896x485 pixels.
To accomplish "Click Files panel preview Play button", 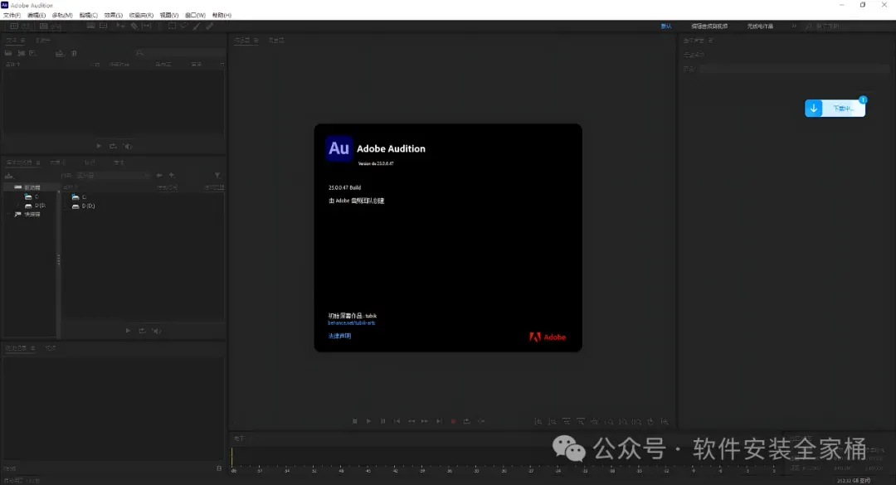I will [x=99, y=146].
